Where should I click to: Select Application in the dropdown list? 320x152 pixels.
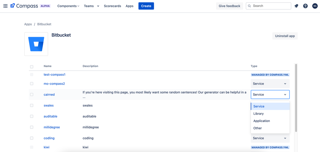(270, 121)
